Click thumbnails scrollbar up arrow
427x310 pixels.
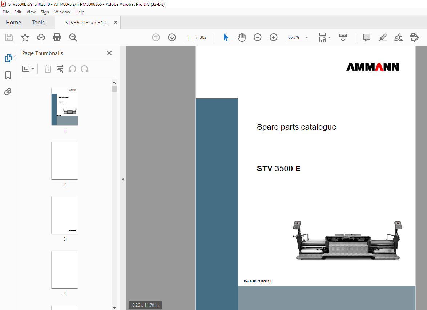[x=114, y=83]
